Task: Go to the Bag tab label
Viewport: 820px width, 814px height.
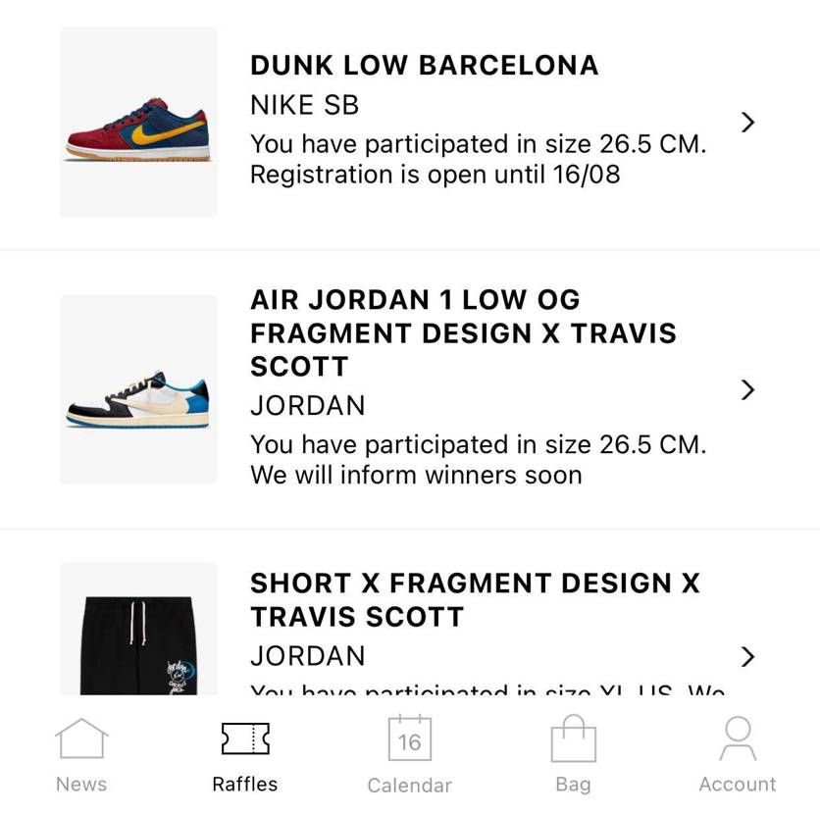Action: (574, 785)
